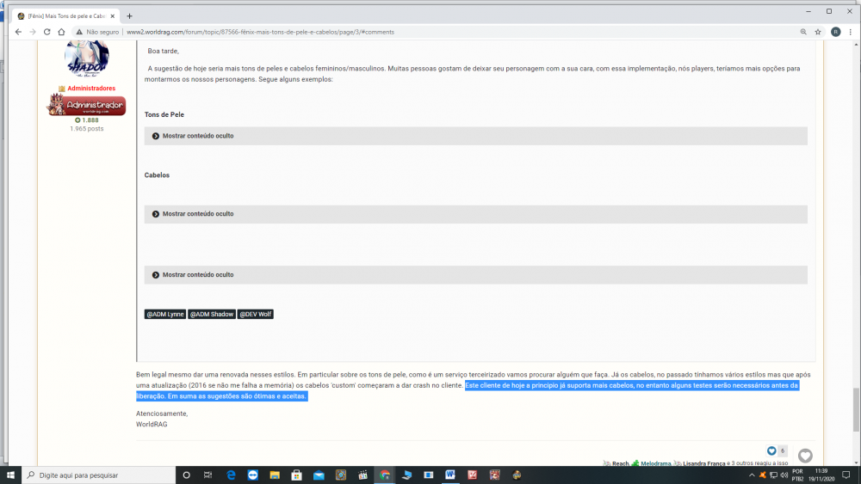
Task: Expand the last 'Mostrar conteúdo oculto' spoiler
Action: click(475, 274)
